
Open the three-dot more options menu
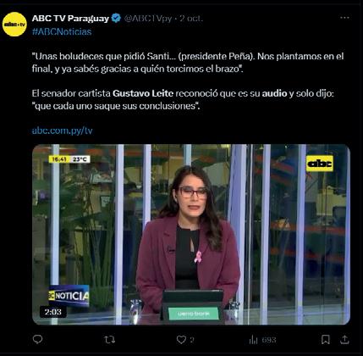[x=344, y=18]
